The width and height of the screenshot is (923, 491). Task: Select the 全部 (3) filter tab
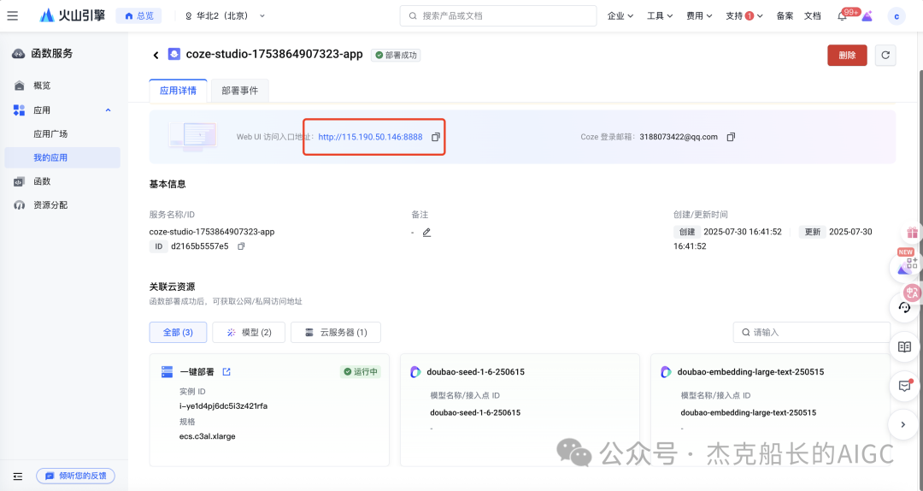click(178, 333)
